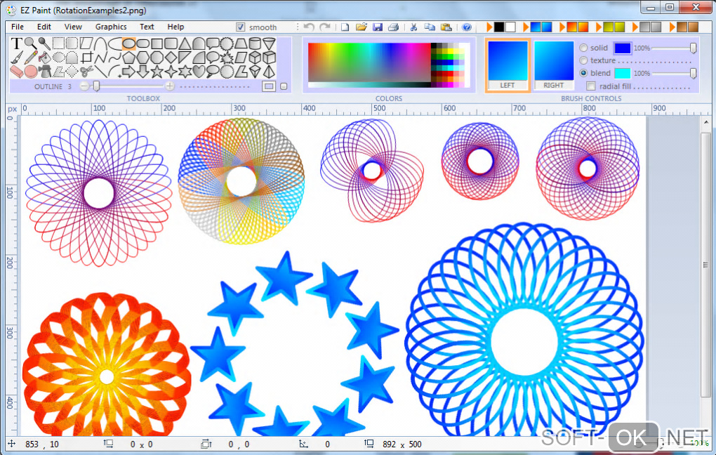Select the five-pointed star shape
This screenshot has width=716, height=455.
157,71
